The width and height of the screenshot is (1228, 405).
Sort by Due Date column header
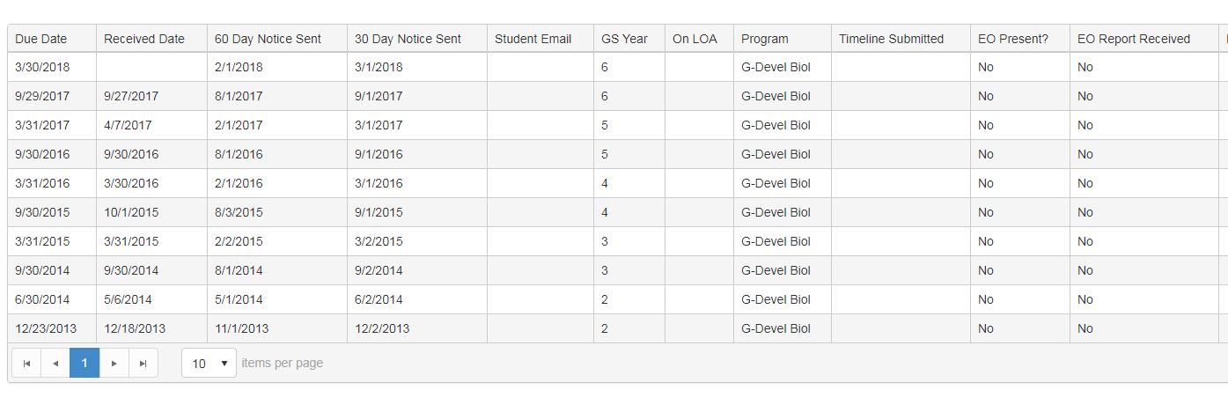click(41, 39)
